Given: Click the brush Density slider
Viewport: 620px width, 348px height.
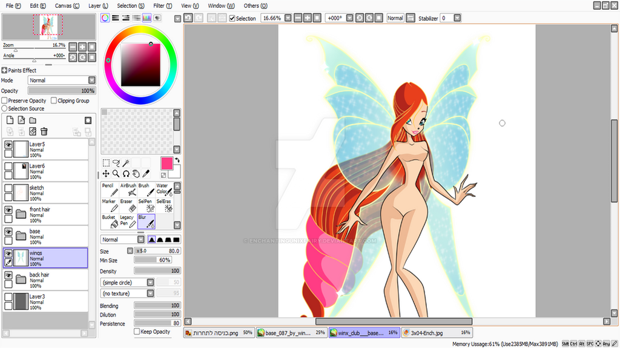Looking at the screenshot, I should coord(157,271).
